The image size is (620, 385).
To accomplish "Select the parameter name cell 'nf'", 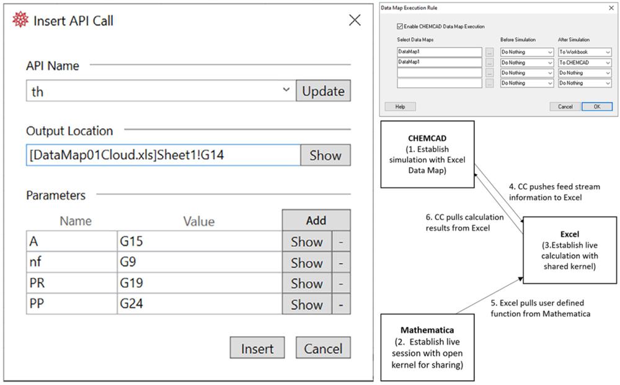I will click(x=71, y=262).
